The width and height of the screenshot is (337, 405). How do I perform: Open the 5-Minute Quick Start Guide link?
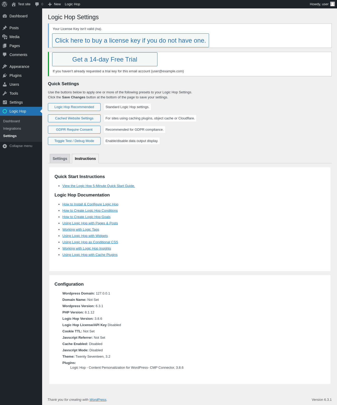(99, 186)
